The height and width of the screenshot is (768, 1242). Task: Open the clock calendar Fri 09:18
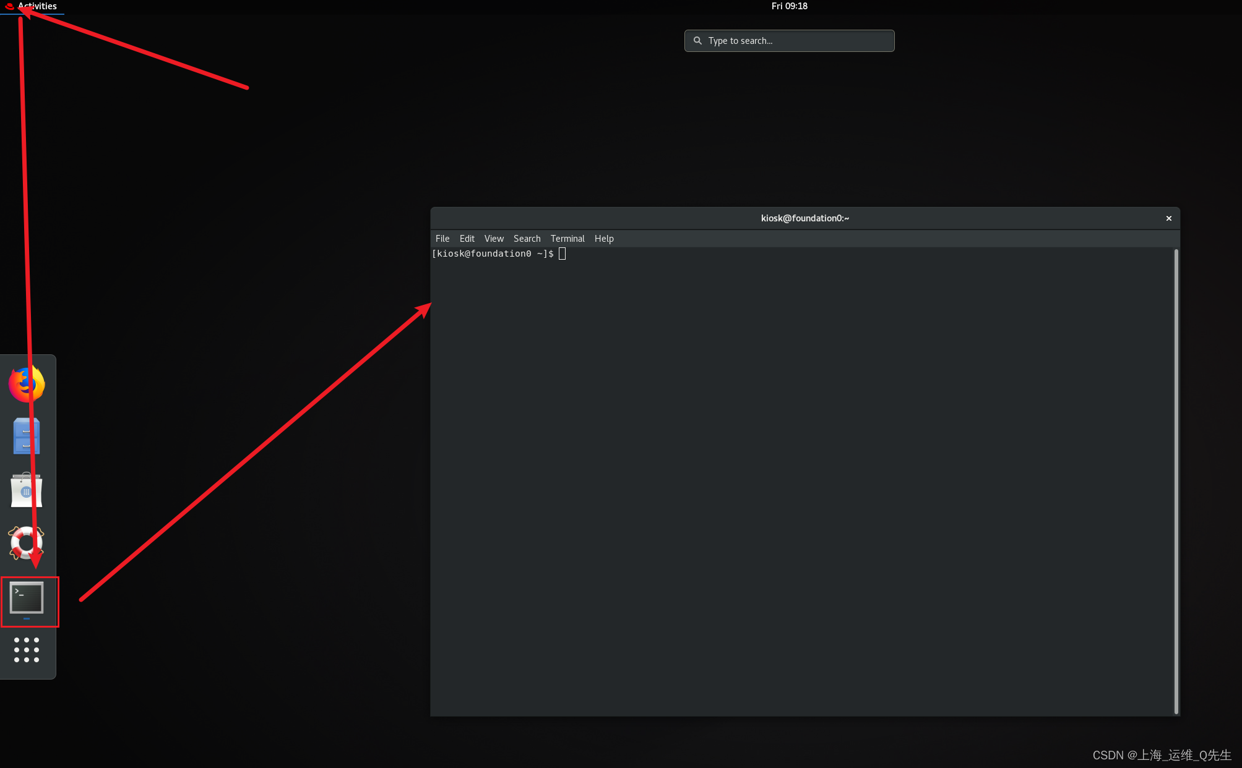click(x=789, y=6)
